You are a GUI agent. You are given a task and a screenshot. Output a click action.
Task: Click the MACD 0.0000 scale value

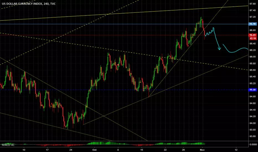(x=253, y=145)
